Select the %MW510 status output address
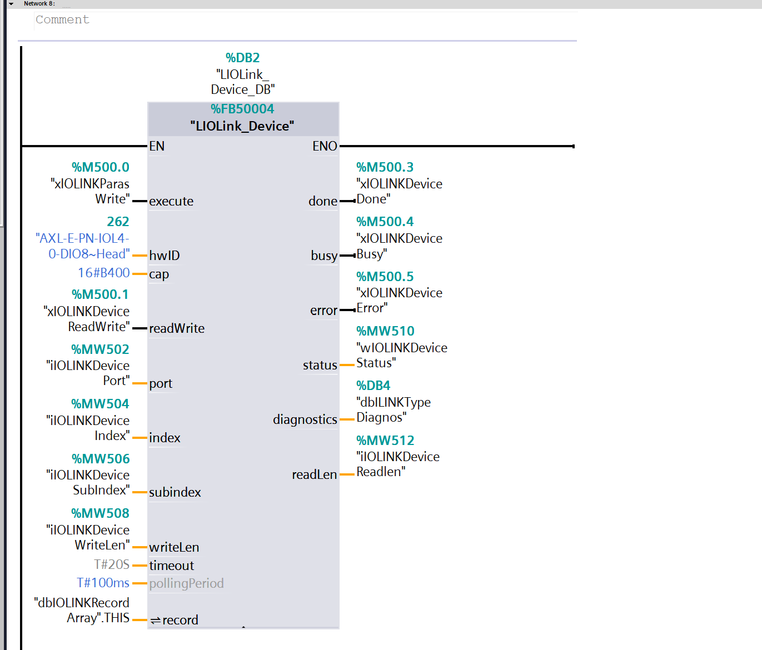This screenshot has height=650, width=762. [385, 331]
